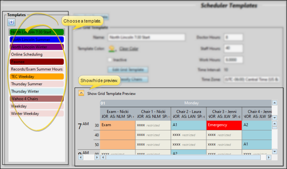Click the Template Color picker icon
Image resolution: width=287 pixels, height=169 pixels.
click(112, 49)
